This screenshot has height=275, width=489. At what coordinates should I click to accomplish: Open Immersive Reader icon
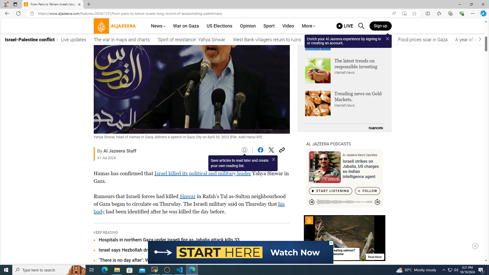tap(404, 13)
